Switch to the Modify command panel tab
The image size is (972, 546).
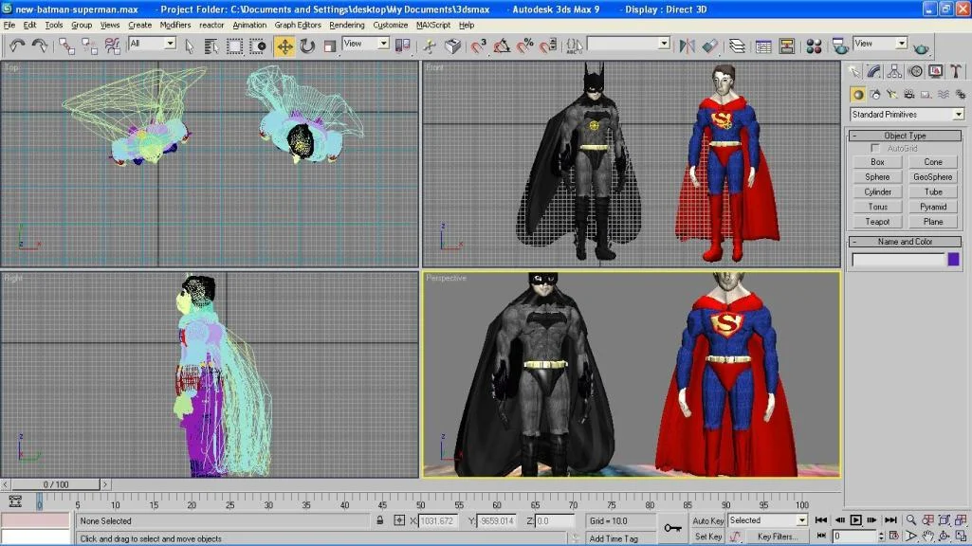pos(873,71)
